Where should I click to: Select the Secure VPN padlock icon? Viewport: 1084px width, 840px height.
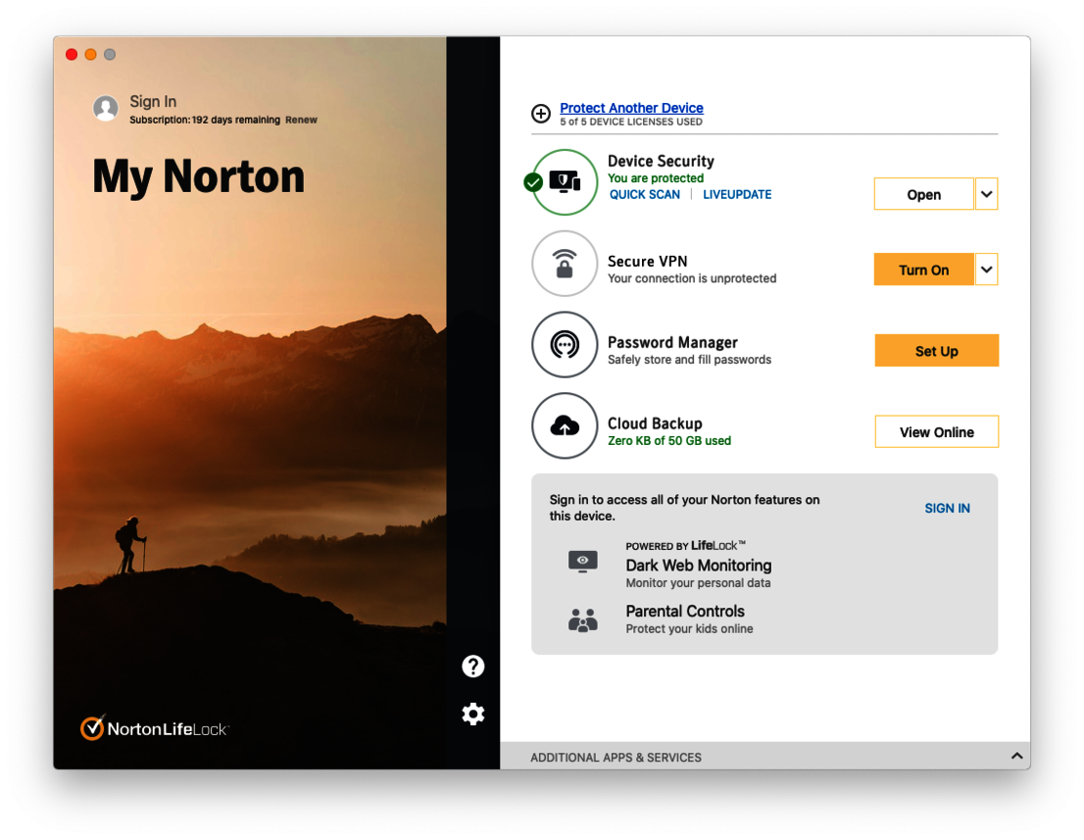tap(565, 264)
